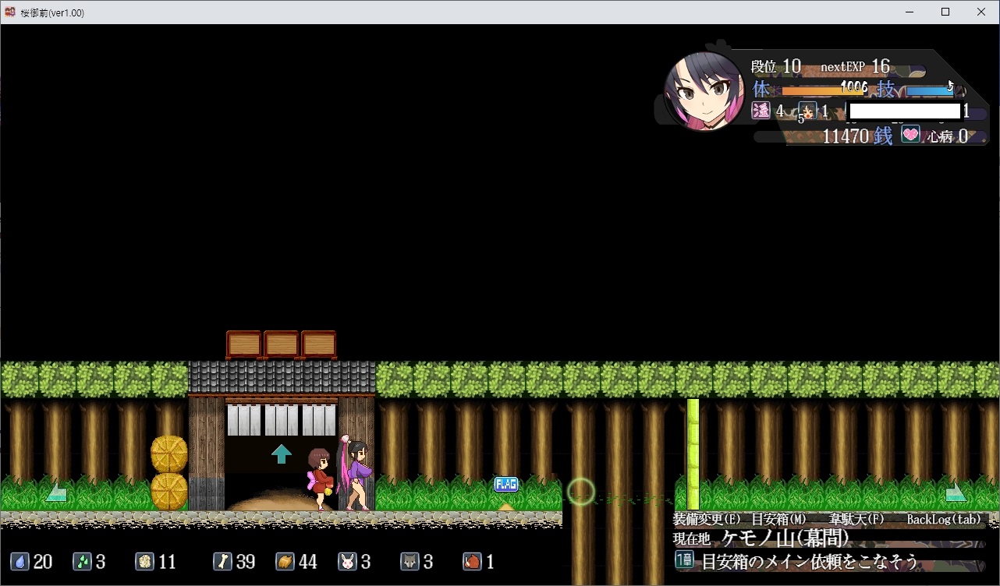Click the green glowing circle marker
1000x586 pixels.
point(581,492)
